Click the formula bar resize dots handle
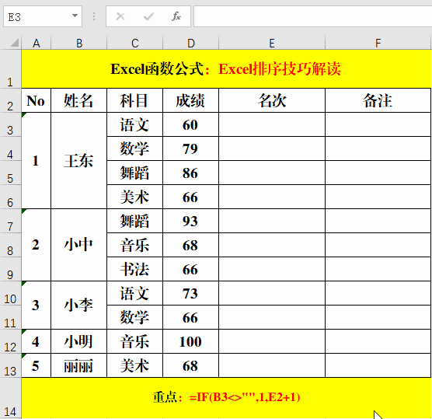The height and width of the screenshot is (419, 432). (94, 16)
